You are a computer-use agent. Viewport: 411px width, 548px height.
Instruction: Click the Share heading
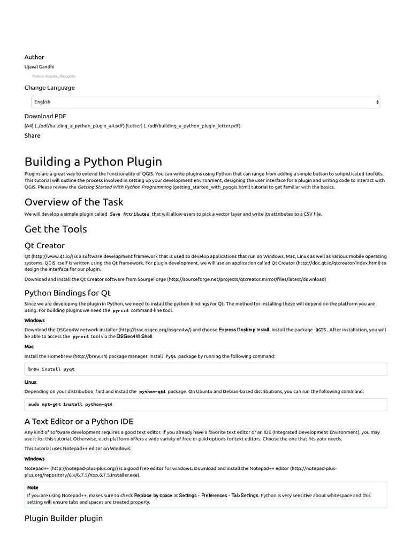(32, 136)
